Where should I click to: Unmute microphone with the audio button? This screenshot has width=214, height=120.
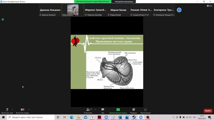pyautogui.click(x=7, y=111)
